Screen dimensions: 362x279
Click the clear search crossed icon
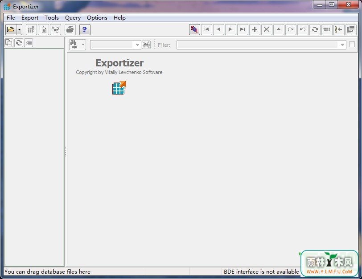pos(146,45)
